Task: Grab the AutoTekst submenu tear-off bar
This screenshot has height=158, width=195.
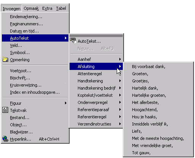Action: point(96,36)
